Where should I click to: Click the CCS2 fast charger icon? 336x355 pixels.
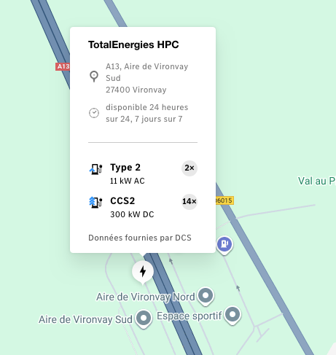(x=95, y=203)
